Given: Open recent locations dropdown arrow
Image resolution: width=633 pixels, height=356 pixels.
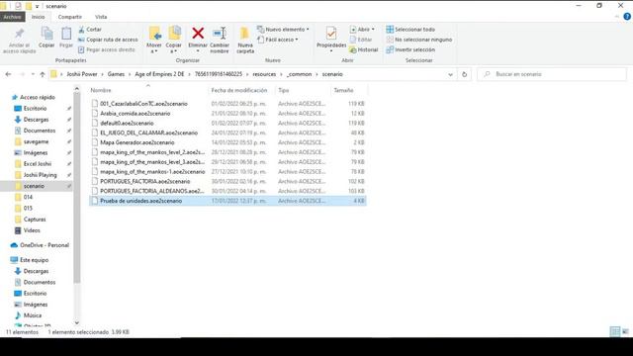Looking at the screenshot, I should point(33,74).
